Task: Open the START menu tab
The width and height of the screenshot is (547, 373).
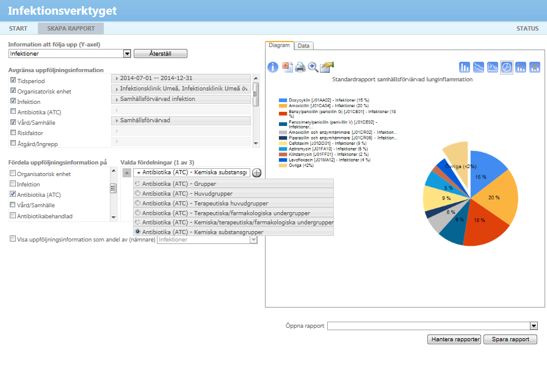Action: 18,29
